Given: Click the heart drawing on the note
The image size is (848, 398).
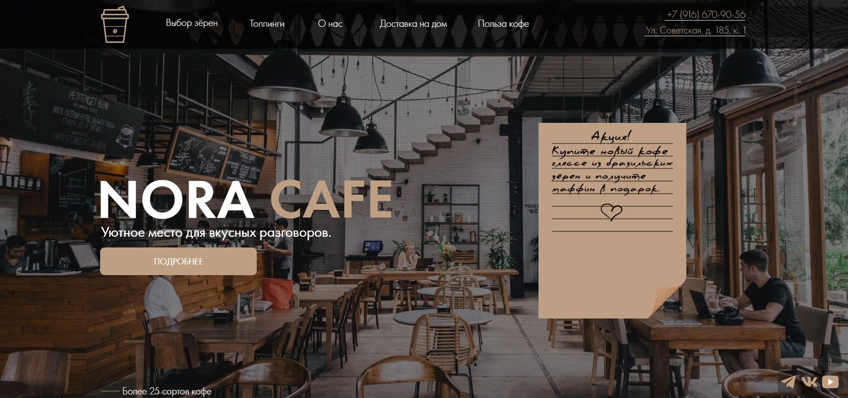Looking at the screenshot, I should click(611, 212).
